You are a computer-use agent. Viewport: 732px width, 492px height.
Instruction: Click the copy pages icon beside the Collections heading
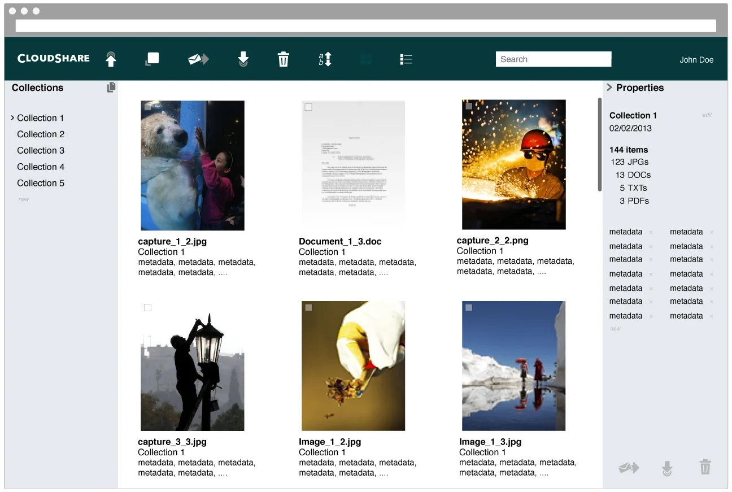[x=111, y=87]
